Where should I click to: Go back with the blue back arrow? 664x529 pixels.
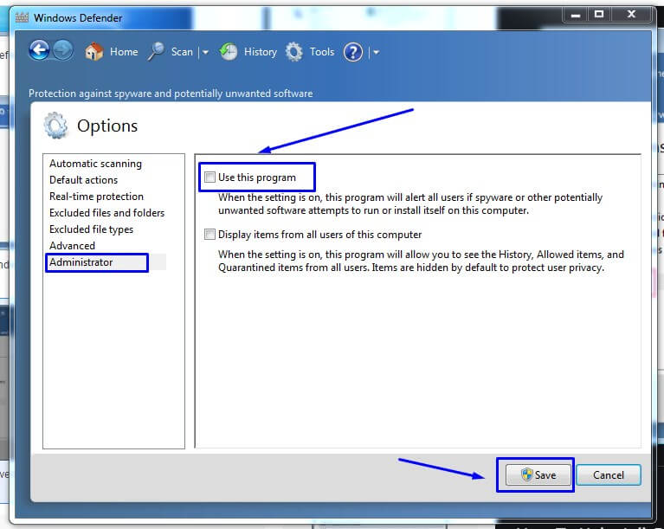click(x=39, y=51)
